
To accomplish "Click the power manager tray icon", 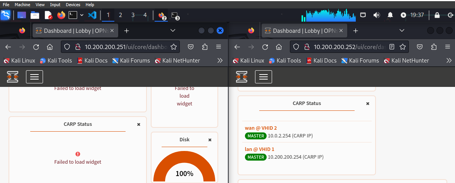I will click(403, 15).
